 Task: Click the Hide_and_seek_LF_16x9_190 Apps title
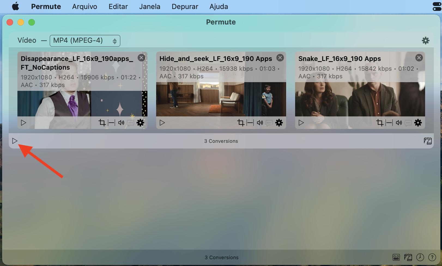tap(216, 59)
